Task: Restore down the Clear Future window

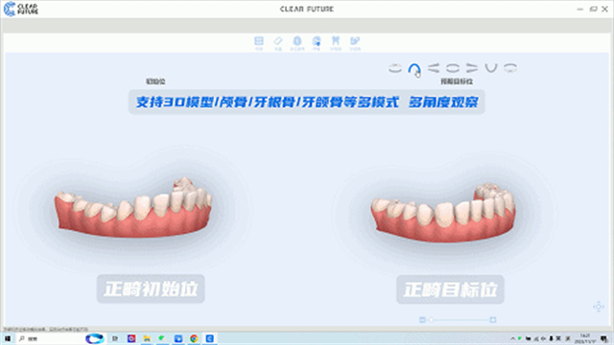Action: (x=593, y=9)
